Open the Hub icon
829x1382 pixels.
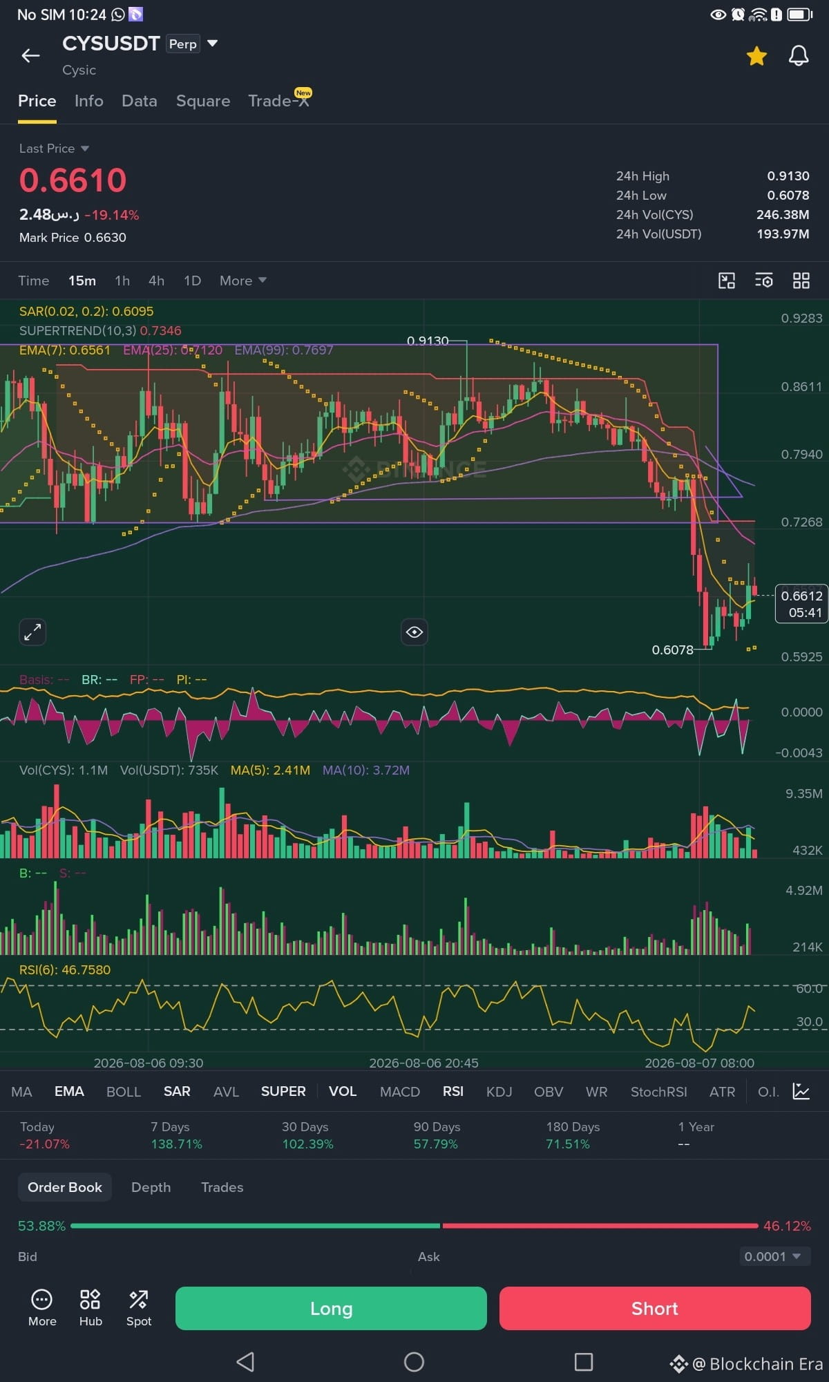click(x=90, y=1308)
